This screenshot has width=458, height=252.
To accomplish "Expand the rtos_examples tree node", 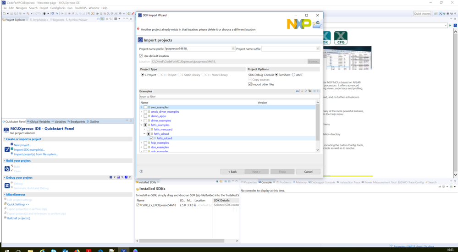I will [x=142, y=147].
